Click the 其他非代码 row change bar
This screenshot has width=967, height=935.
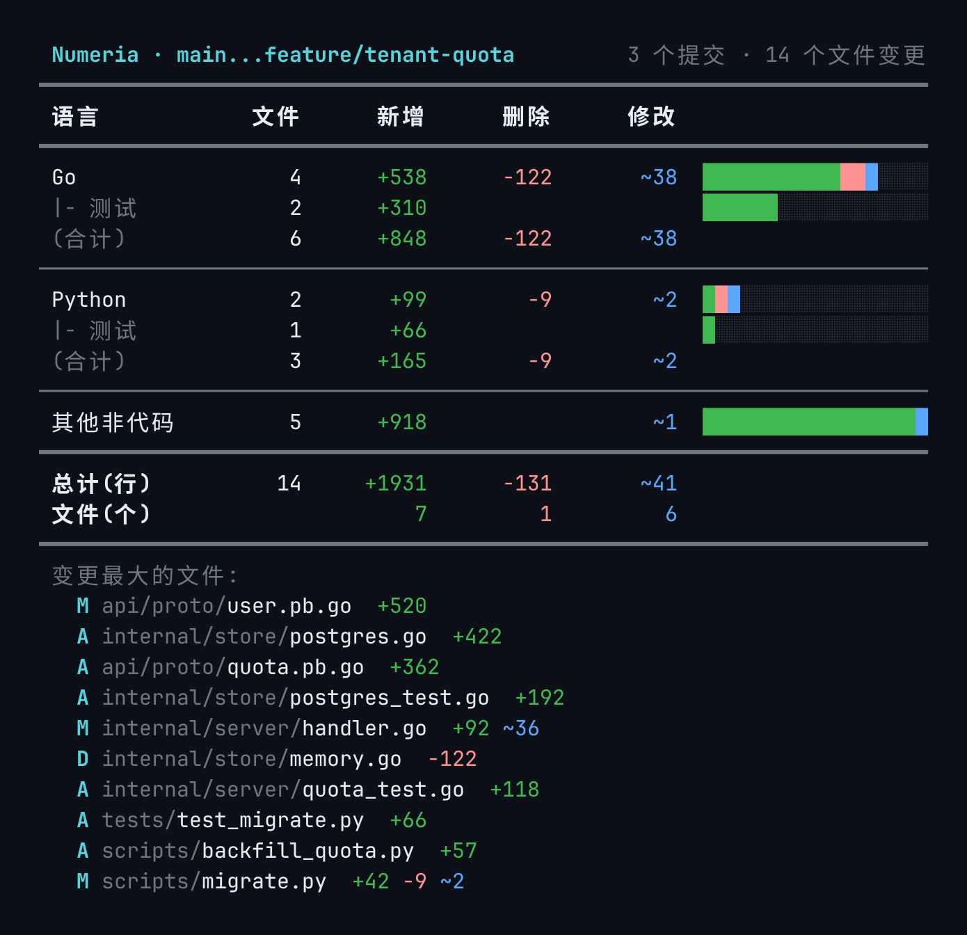(x=815, y=422)
